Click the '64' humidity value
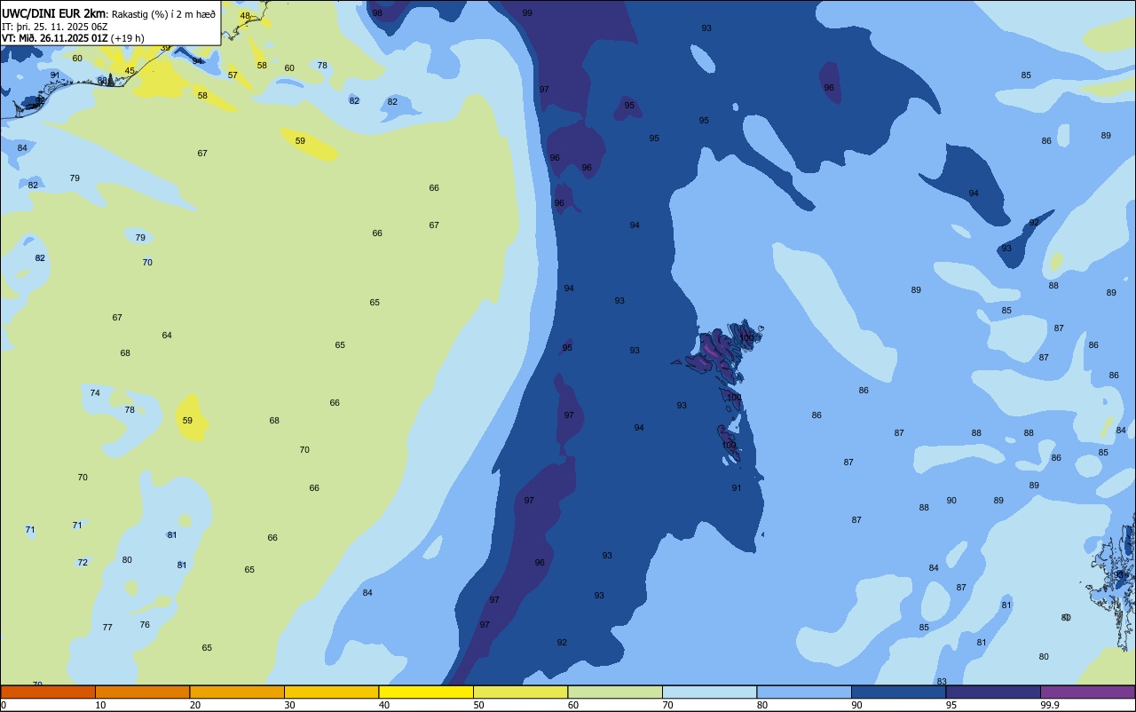Image resolution: width=1136 pixels, height=712 pixels. click(167, 336)
